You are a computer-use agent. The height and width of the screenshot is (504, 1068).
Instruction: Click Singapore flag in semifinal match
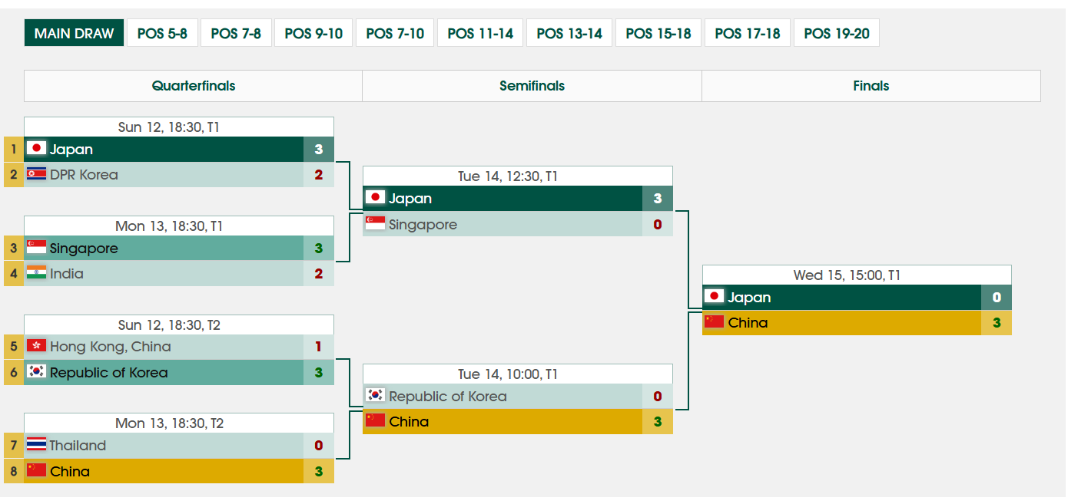[375, 224]
